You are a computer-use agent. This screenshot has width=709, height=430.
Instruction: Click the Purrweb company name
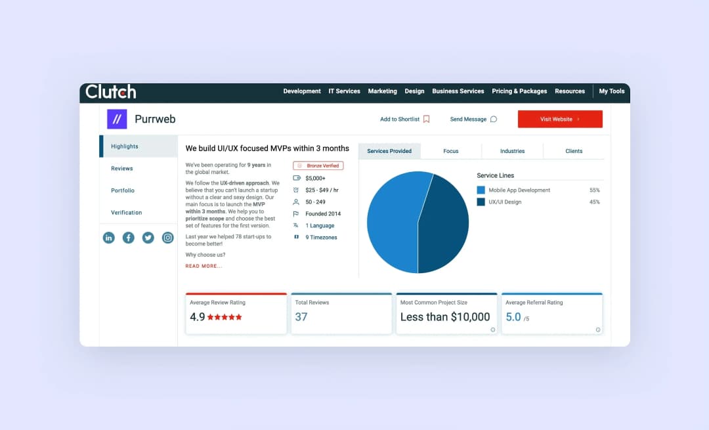tap(155, 119)
